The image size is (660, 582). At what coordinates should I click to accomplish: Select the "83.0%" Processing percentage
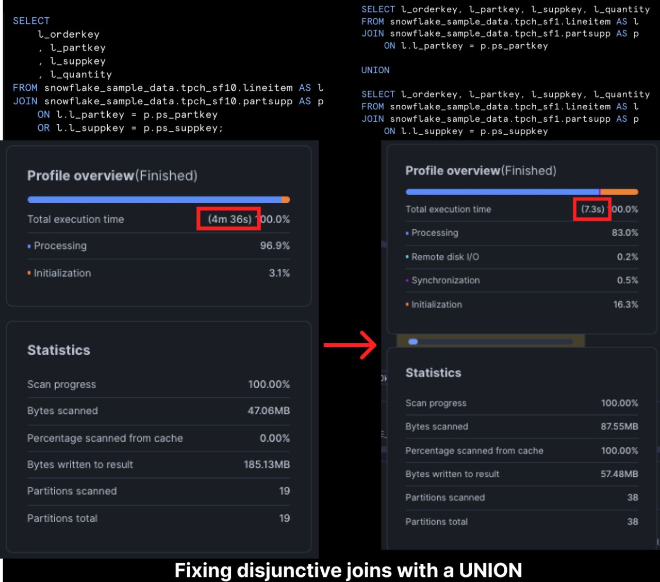pos(625,233)
